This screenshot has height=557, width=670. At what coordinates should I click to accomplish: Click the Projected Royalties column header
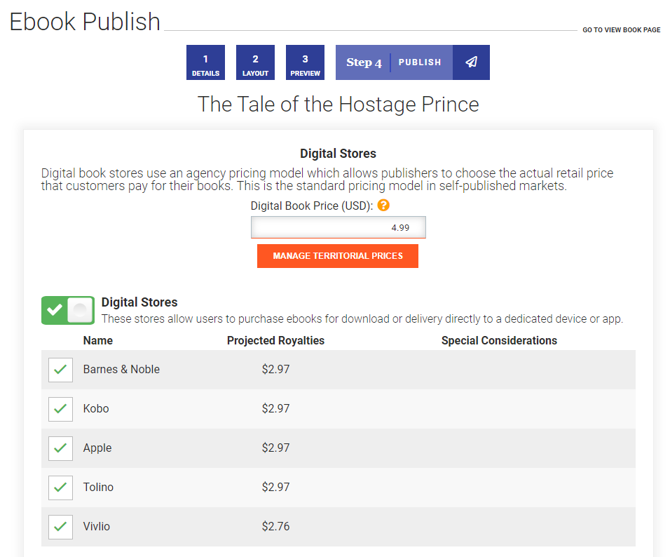point(275,340)
